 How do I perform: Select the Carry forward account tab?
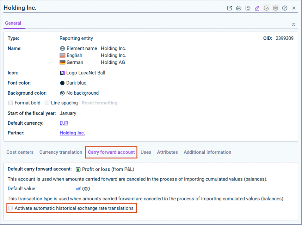click(x=111, y=152)
